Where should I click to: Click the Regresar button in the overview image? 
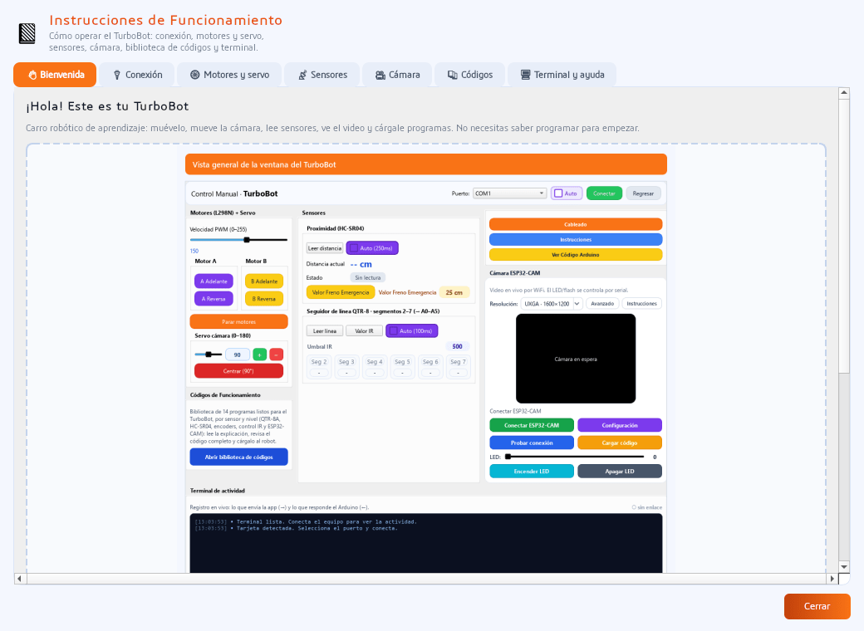[x=643, y=193]
